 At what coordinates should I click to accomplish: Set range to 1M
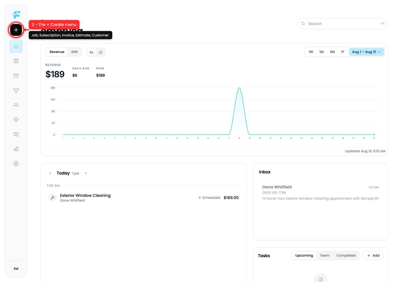[x=321, y=52]
